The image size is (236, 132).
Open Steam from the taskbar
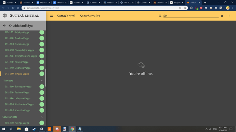point(34,129)
